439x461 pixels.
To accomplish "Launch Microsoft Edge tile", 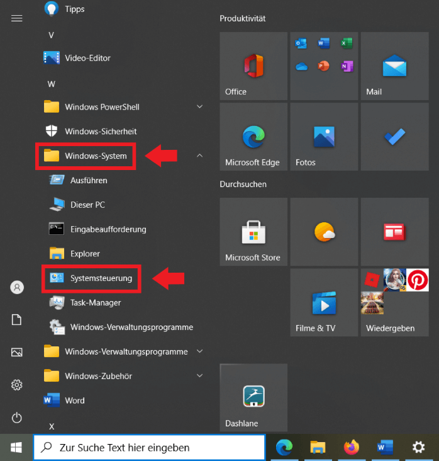I will tap(253, 137).
